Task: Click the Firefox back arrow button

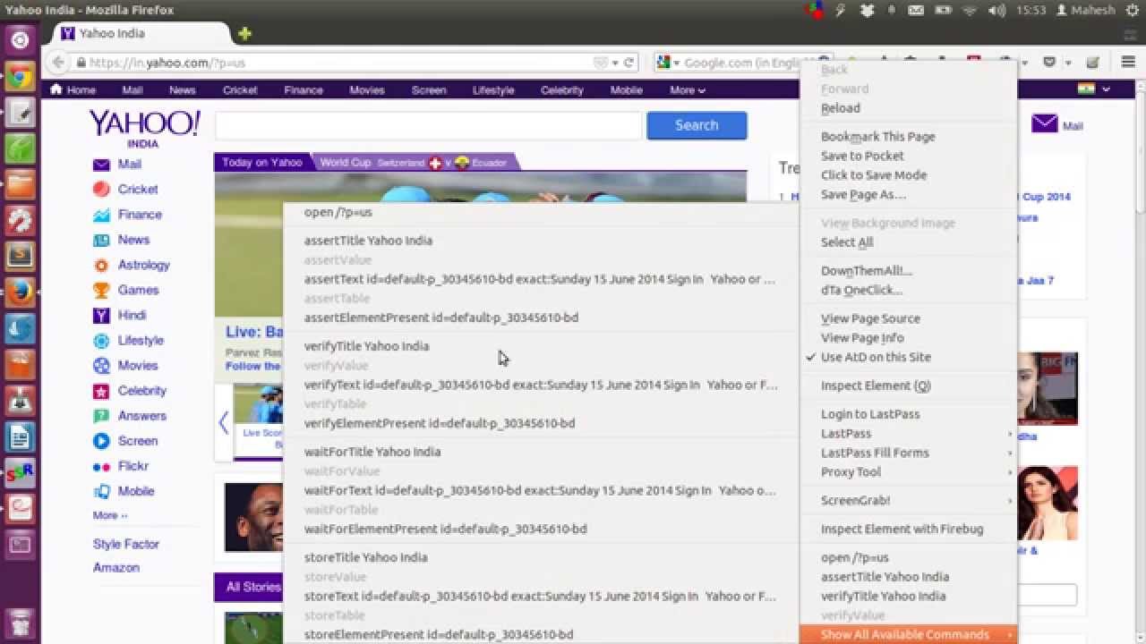Action: coord(57,63)
